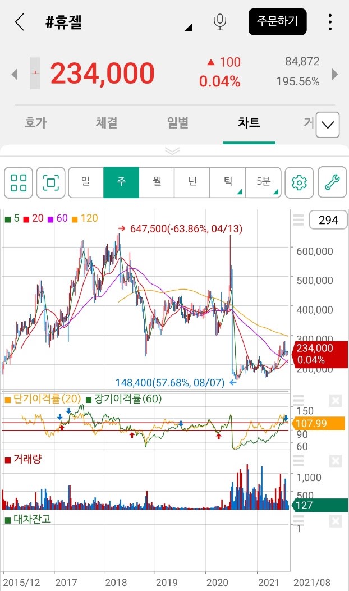349x591 pixels.
Task: Tap the red 20-period moving average swatch
Action: (26, 219)
